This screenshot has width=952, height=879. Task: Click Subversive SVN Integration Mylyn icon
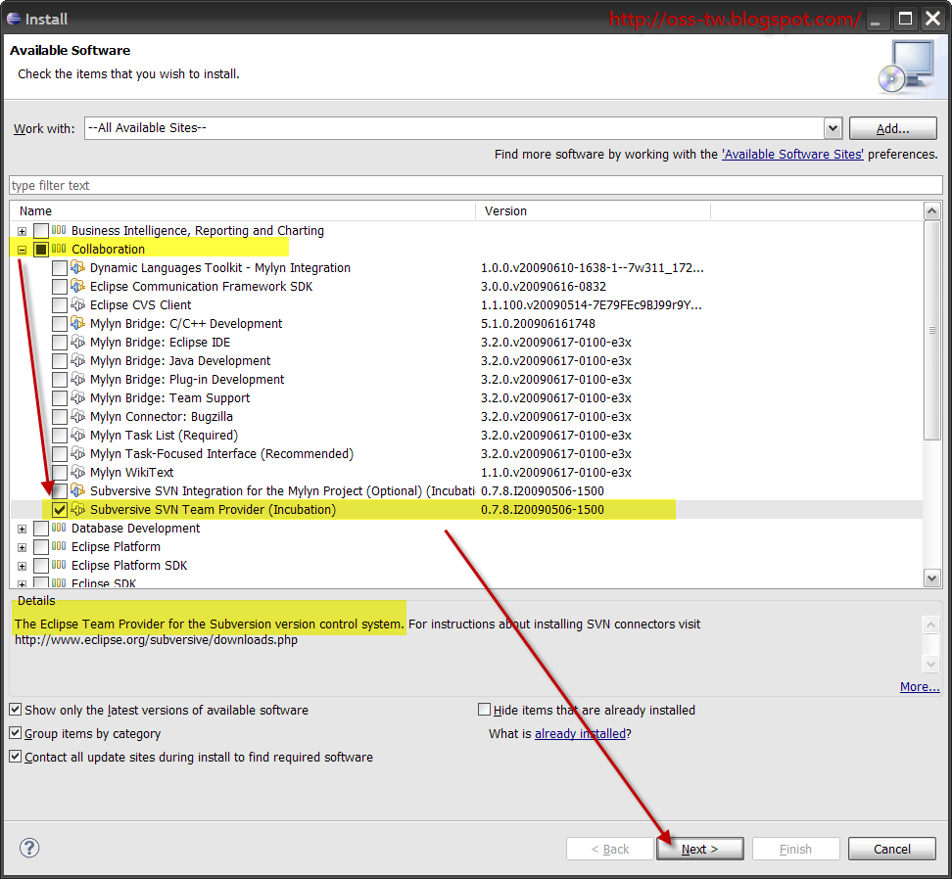pyautogui.click(x=77, y=490)
